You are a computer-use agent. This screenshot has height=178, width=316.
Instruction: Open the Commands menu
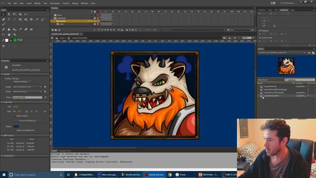click(x=55, y=3)
